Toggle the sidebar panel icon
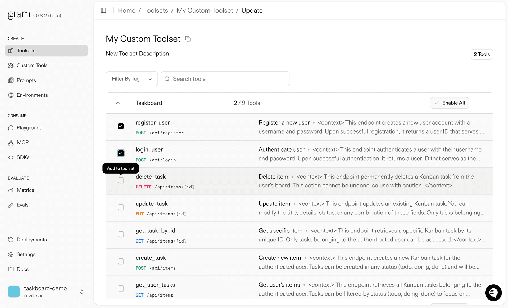This screenshot has width=508, height=308. (x=103, y=11)
